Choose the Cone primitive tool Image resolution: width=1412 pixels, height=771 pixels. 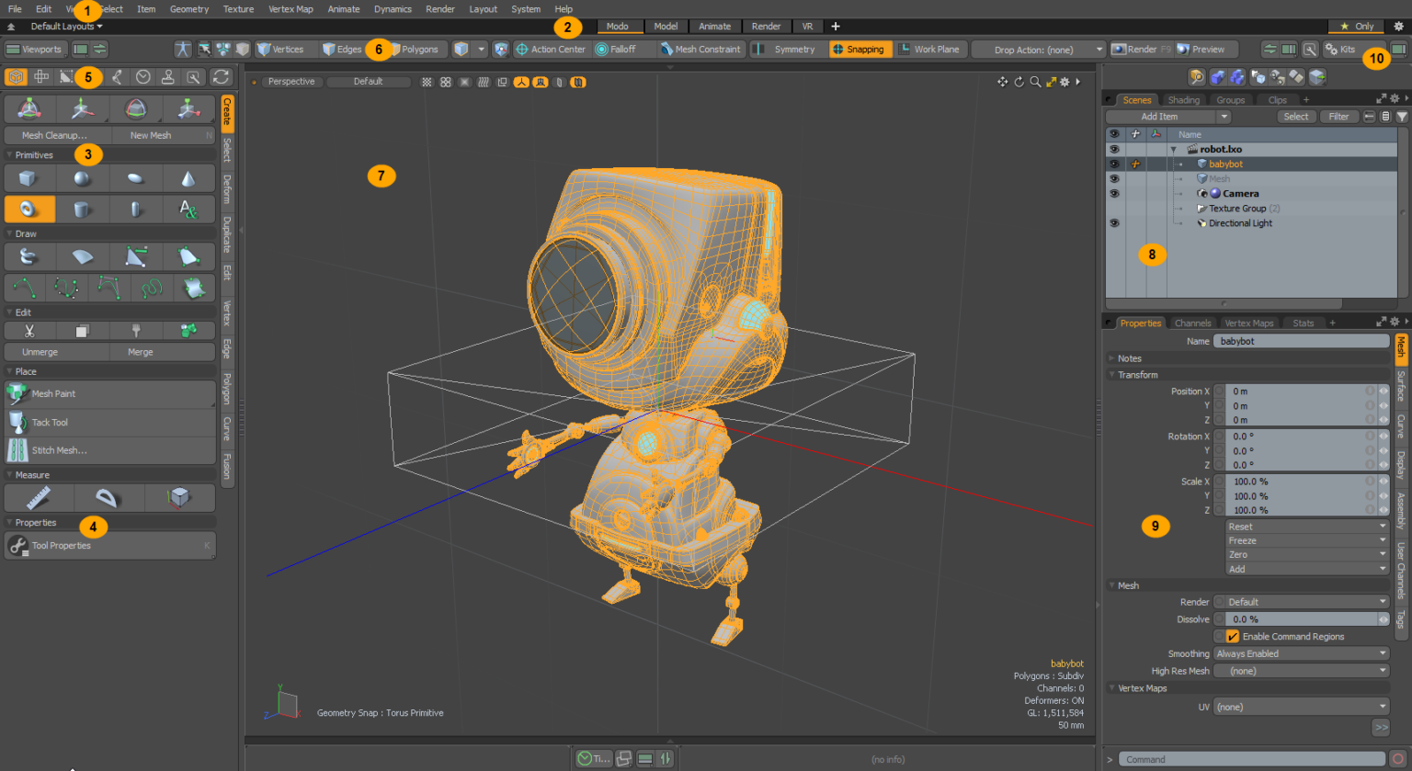click(188, 177)
